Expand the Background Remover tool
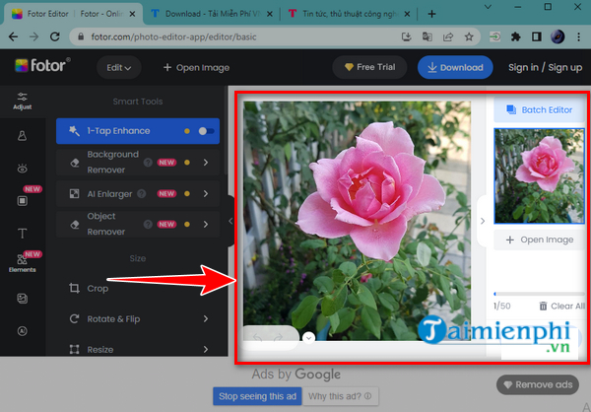Image resolution: width=591 pixels, height=412 pixels. tap(206, 163)
